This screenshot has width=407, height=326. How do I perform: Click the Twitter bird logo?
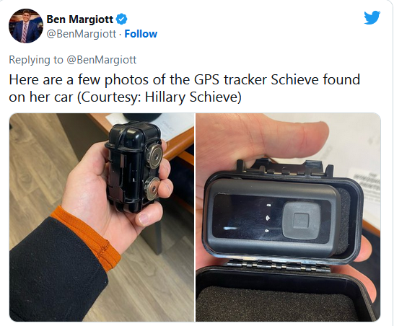tap(372, 17)
